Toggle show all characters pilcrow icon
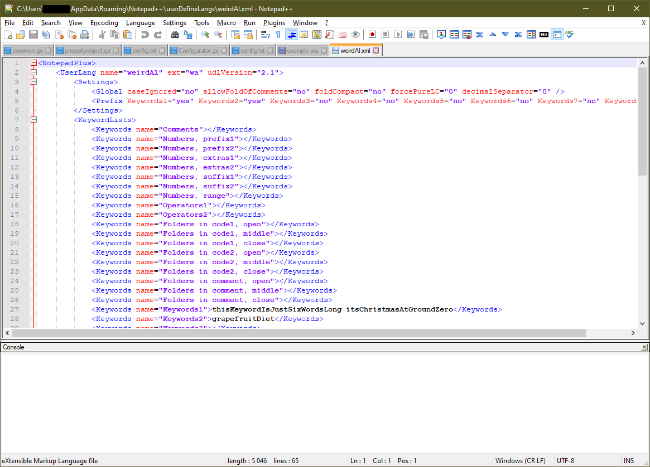This screenshot has width=650, height=467. click(278, 35)
